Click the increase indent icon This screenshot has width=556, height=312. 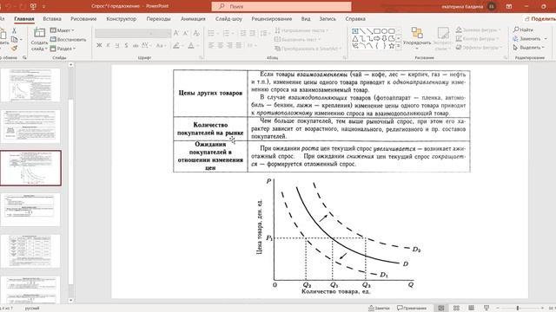tap(252, 33)
